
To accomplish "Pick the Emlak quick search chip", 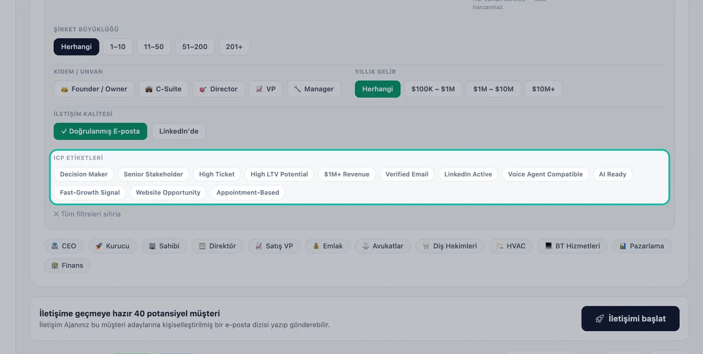I will [328, 246].
